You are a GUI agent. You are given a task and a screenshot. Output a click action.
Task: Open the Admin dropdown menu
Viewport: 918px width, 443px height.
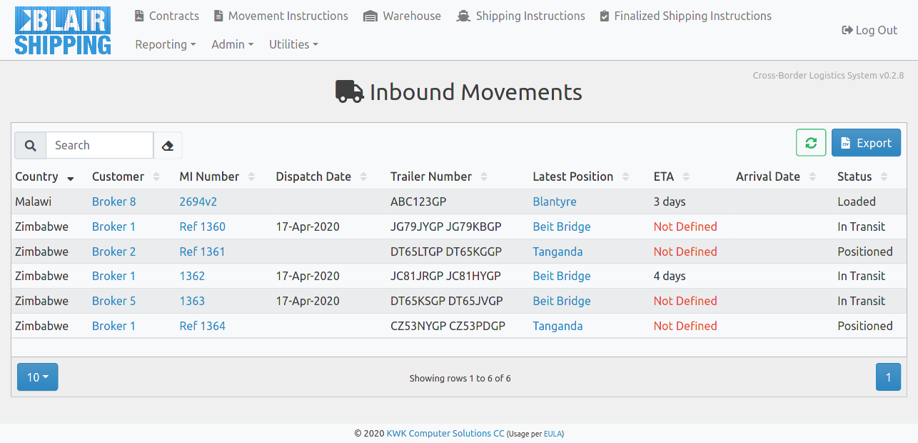(232, 44)
